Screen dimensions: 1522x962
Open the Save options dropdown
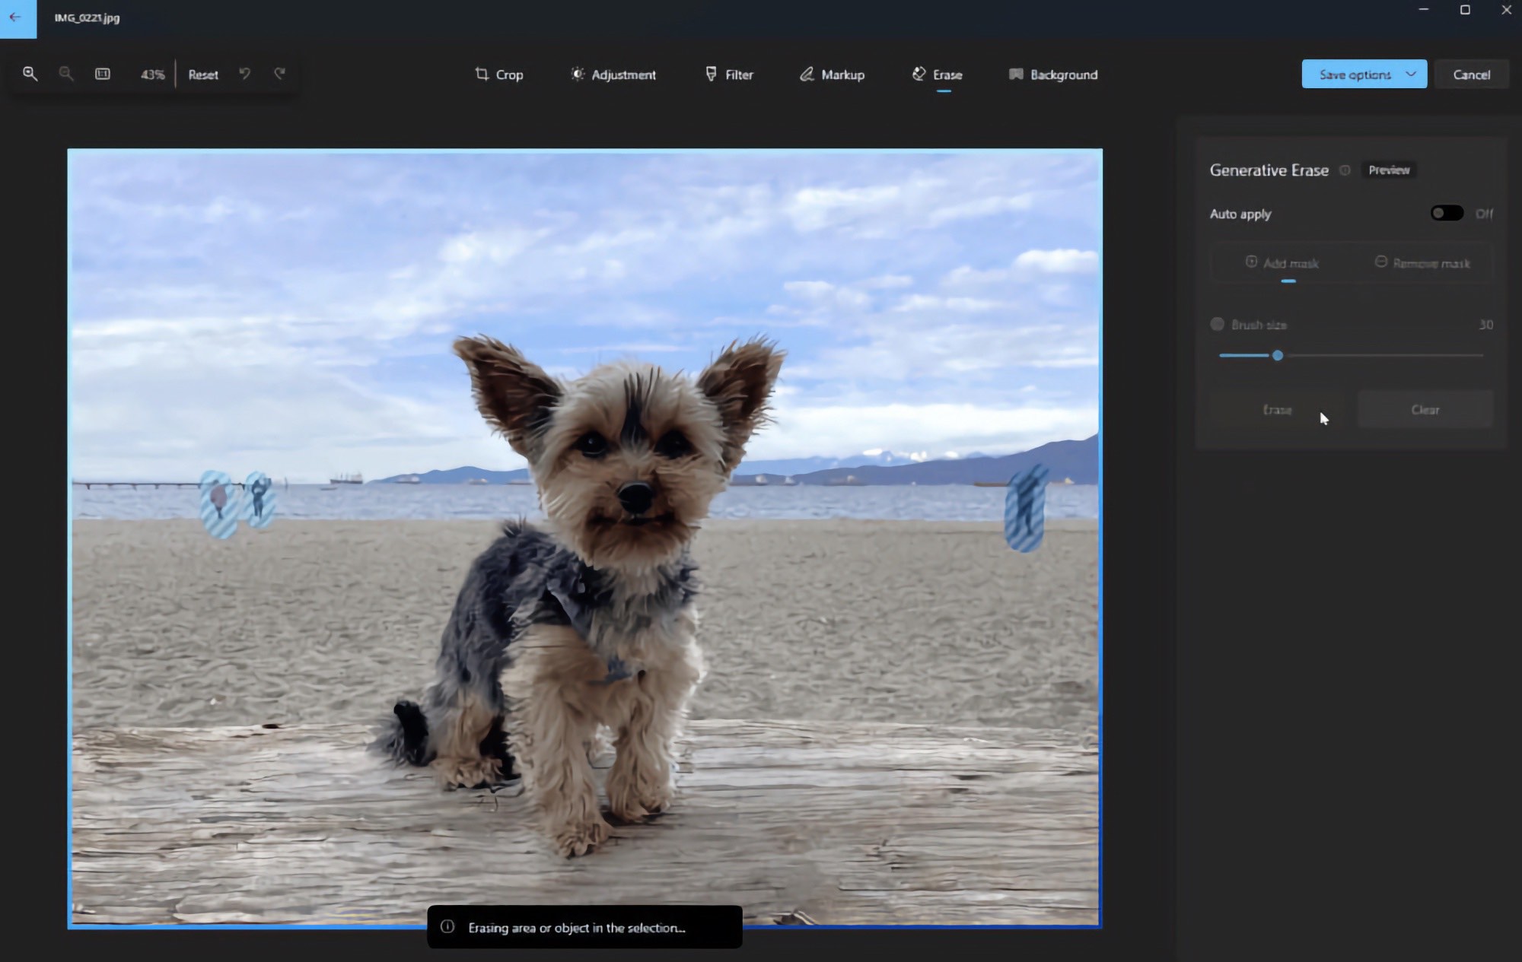[1363, 74]
